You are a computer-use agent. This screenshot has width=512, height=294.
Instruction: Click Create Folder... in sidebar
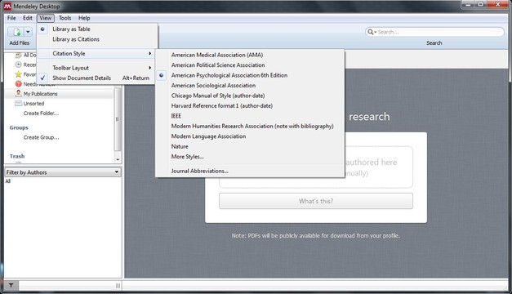[41, 114]
